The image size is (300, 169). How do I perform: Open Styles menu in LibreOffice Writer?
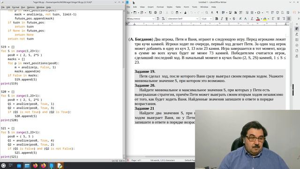tap(170, 7)
